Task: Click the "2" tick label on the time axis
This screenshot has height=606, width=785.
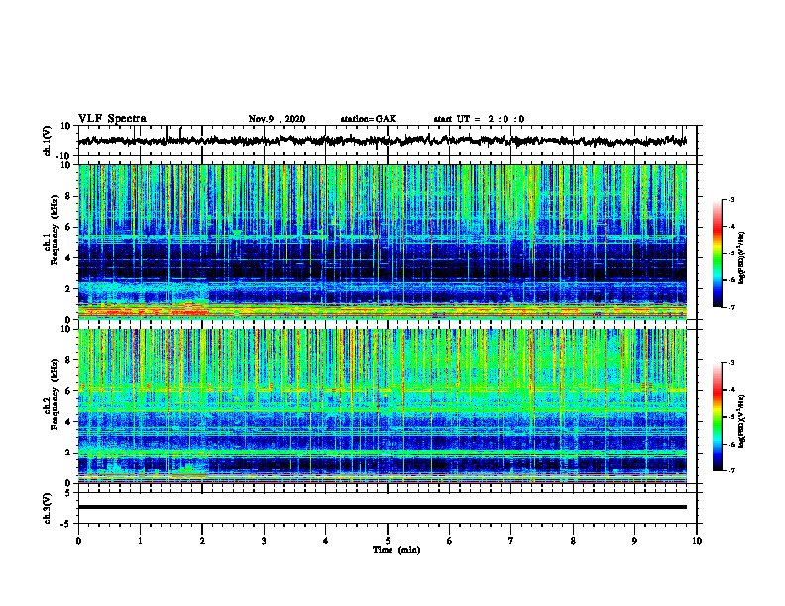Action: coord(202,541)
